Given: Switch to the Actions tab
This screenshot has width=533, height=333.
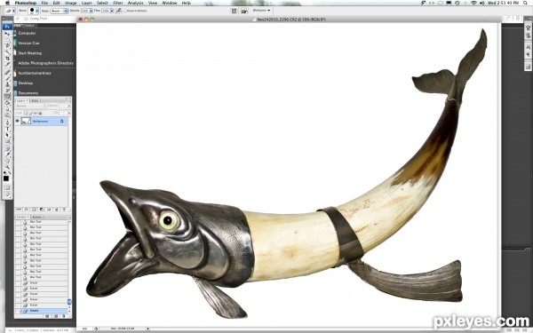Looking at the screenshot, I should point(36,217).
